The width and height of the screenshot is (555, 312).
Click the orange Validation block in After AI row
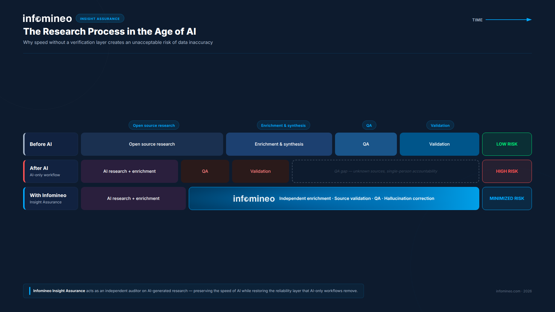pyautogui.click(x=260, y=171)
